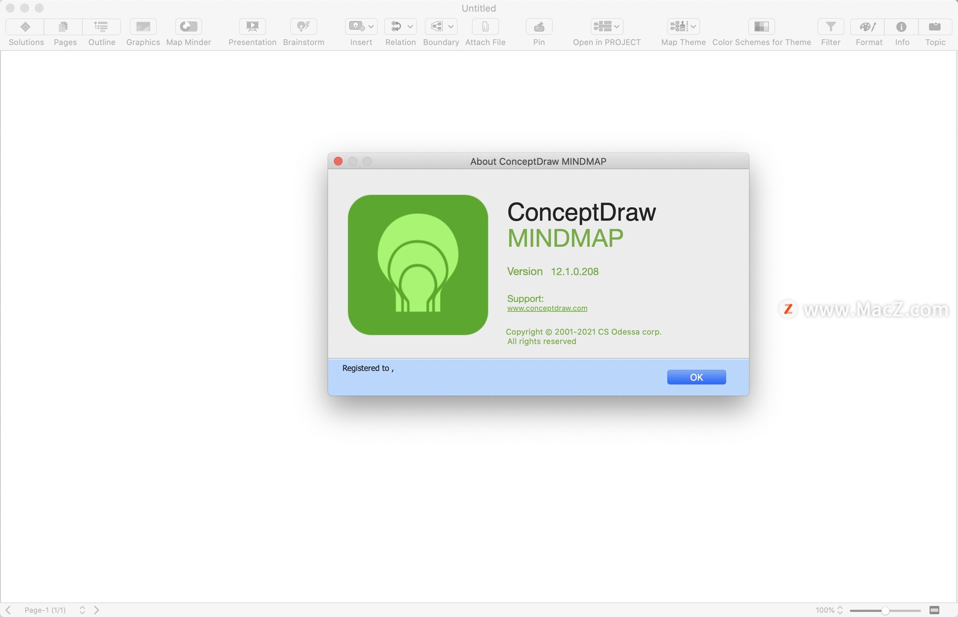The height and width of the screenshot is (617, 958).
Task: Switch to Outline view icon
Action: 101,26
